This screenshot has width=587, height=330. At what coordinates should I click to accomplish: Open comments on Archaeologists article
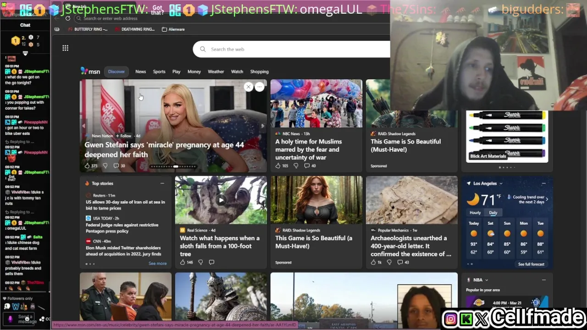pyautogui.click(x=400, y=262)
